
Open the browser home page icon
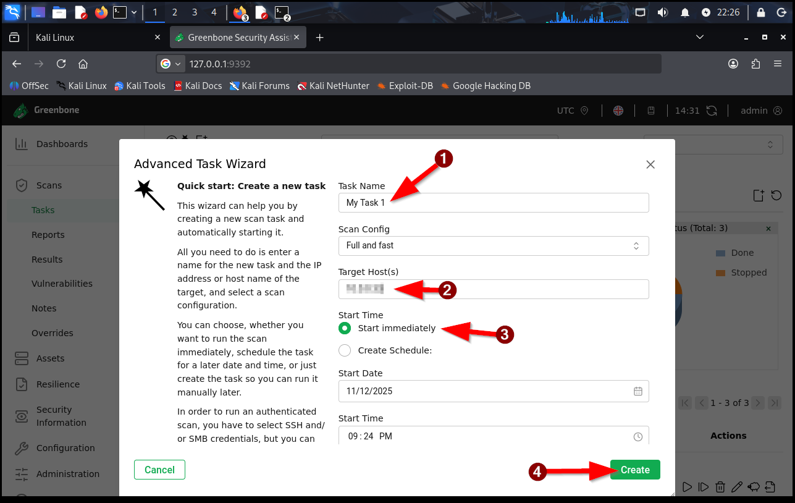click(83, 64)
